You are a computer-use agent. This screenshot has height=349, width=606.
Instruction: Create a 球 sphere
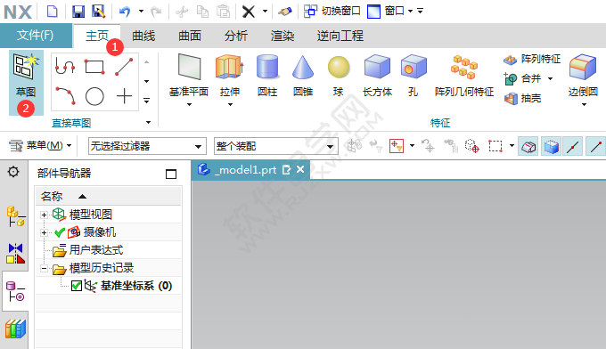click(339, 76)
